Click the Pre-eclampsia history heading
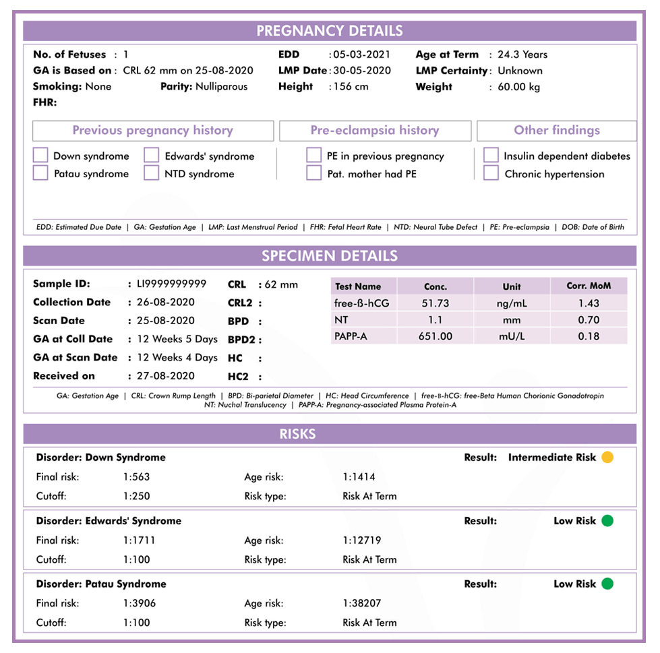This screenshot has width=660, height=653. click(x=375, y=131)
